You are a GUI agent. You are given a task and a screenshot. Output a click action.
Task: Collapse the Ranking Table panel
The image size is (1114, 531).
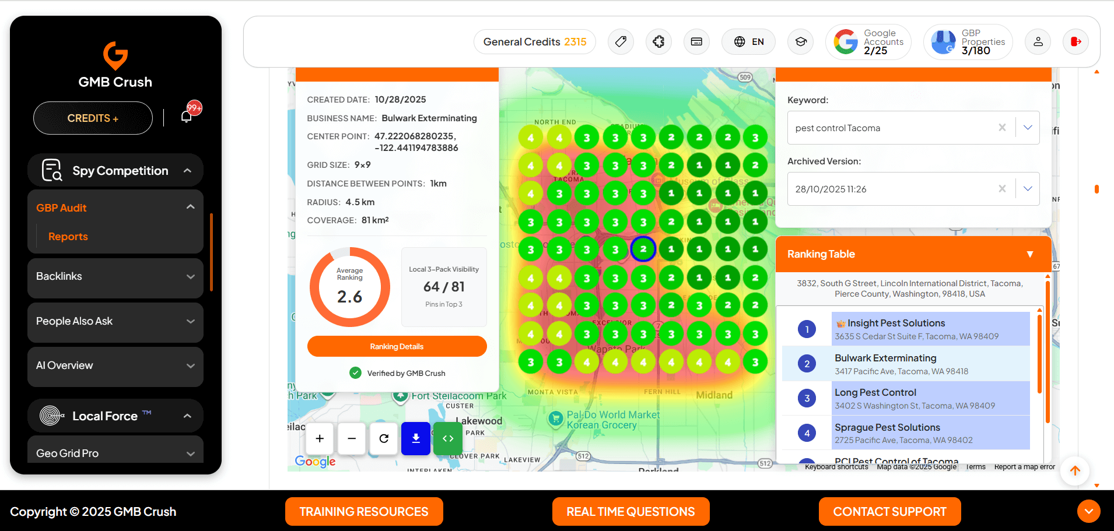[x=1030, y=254]
